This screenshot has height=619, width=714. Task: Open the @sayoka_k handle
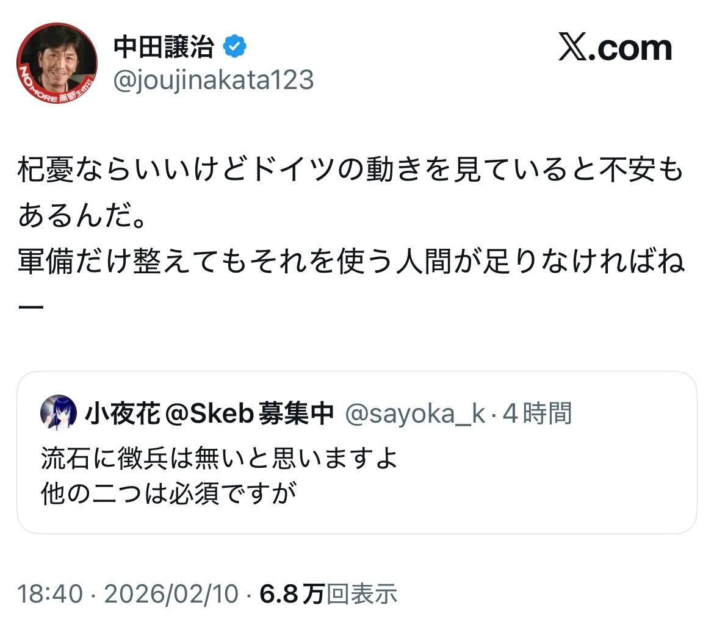[x=415, y=413]
